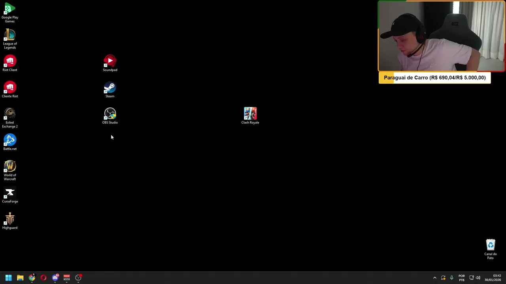Select the OBS Studio desktop shortcut
Image resolution: width=506 pixels, height=284 pixels.
coord(110,116)
